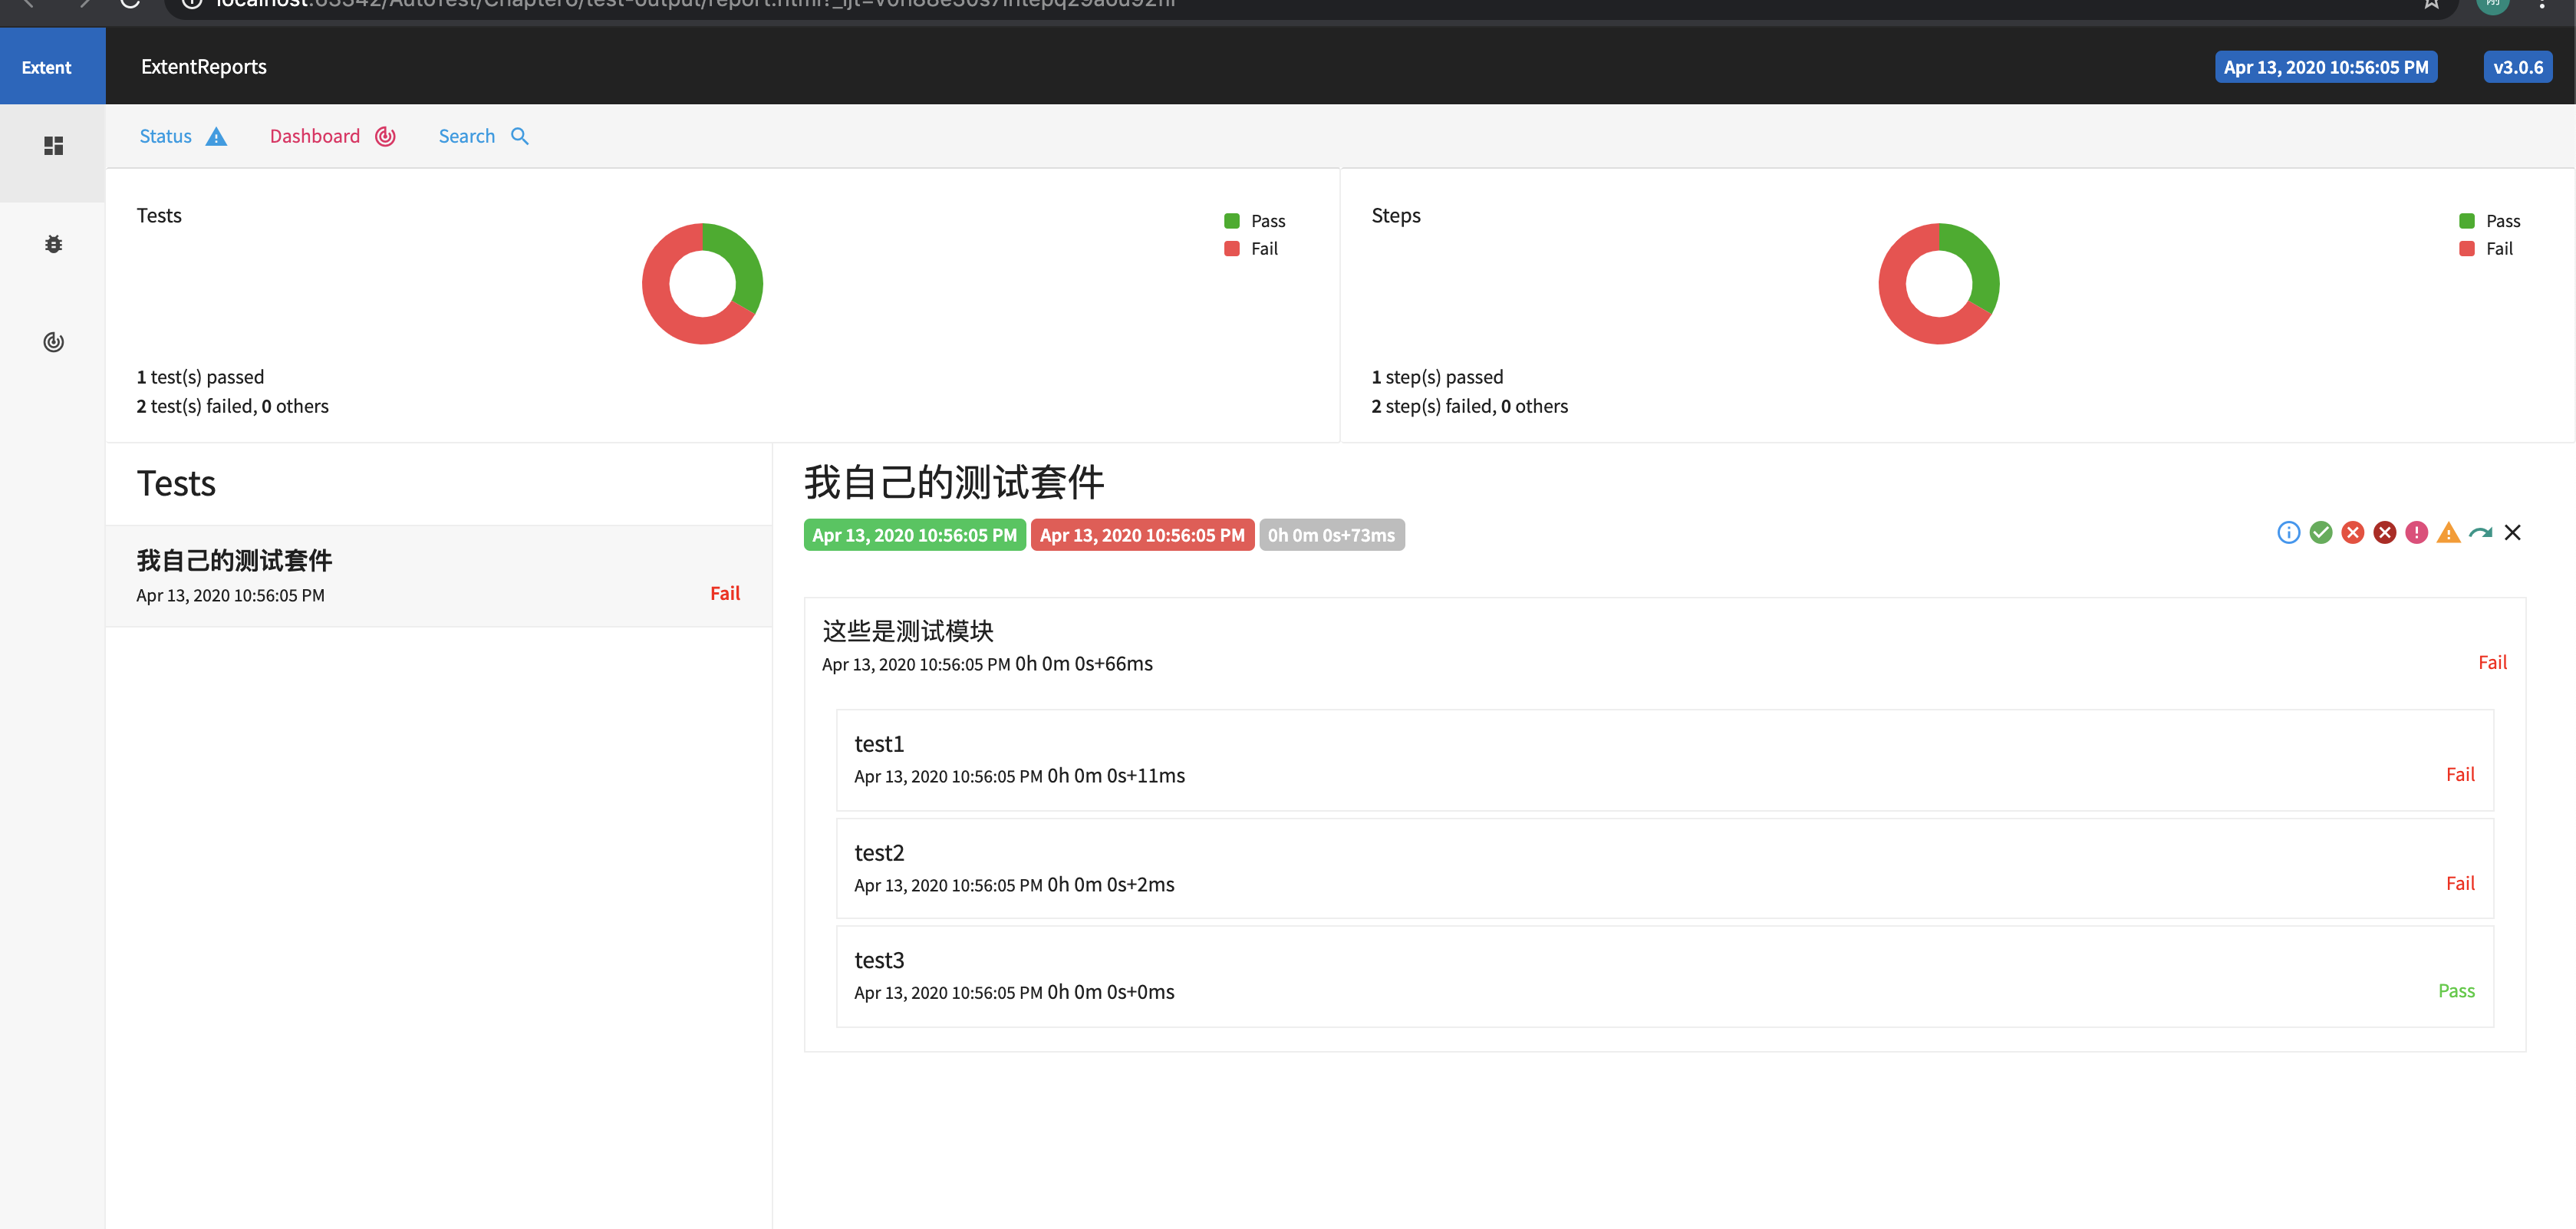Image resolution: width=2576 pixels, height=1229 pixels.
Task: Click "2 step(s) failed, 0 others" text
Action: point(1469,406)
